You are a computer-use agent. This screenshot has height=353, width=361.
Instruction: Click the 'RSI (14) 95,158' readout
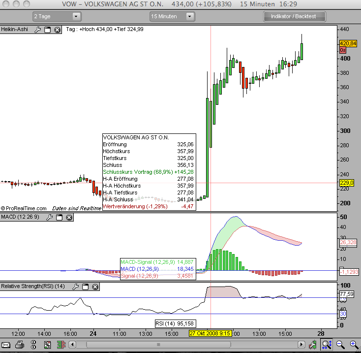point(176,323)
